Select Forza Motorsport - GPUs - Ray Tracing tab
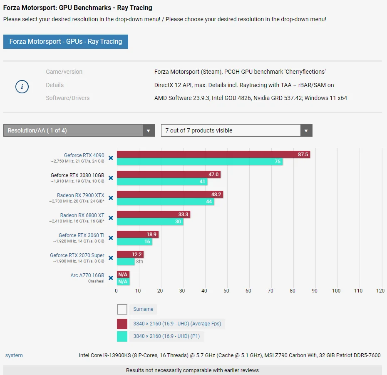Viewport: 387px width, 375px height. (x=66, y=42)
